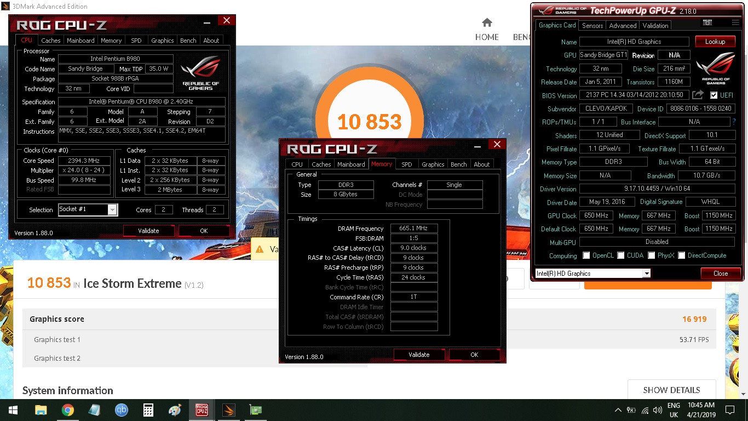Image resolution: width=748 pixels, height=421 pixels.
Task: Open the Sensors tab in GPU-Z
Action: click(592, 25)
